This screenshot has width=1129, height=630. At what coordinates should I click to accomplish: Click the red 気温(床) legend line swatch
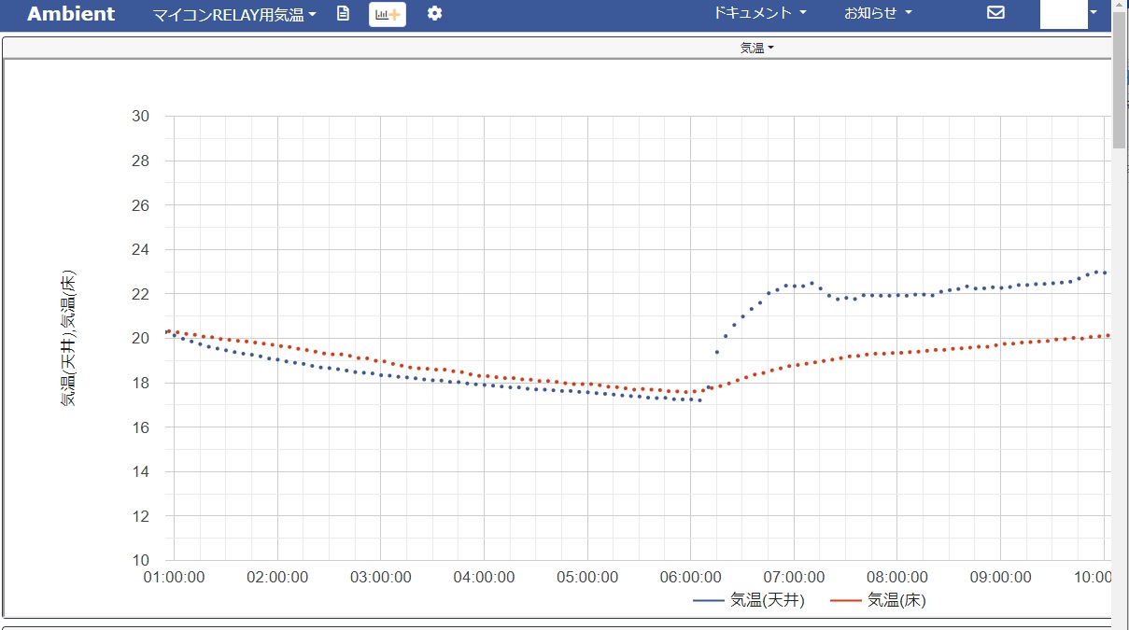point(846,601)
